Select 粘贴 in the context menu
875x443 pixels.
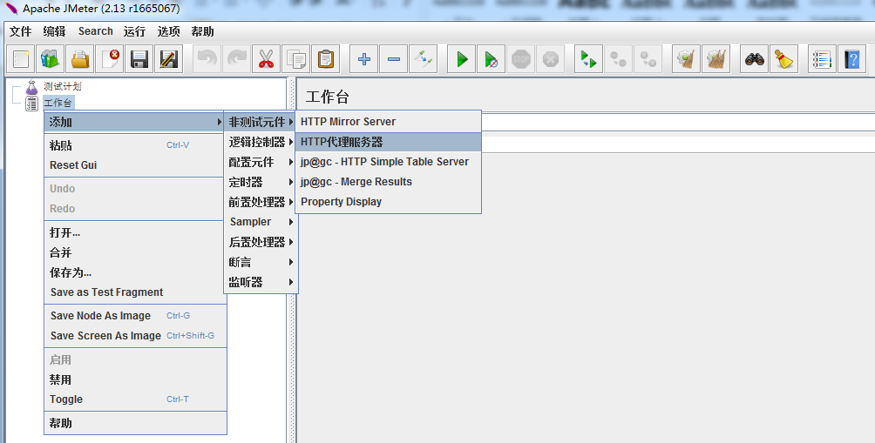[135, 145]
